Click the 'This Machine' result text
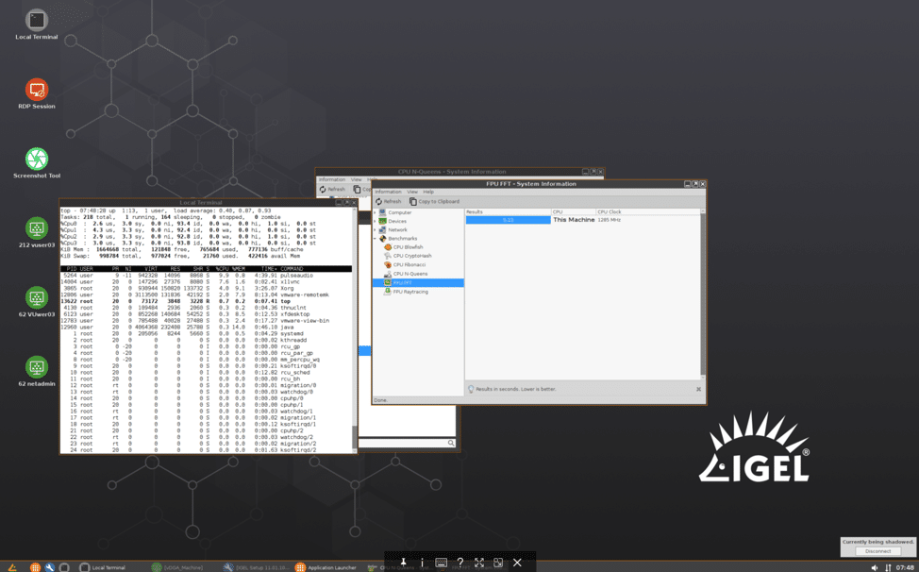 tap(574, 220)
